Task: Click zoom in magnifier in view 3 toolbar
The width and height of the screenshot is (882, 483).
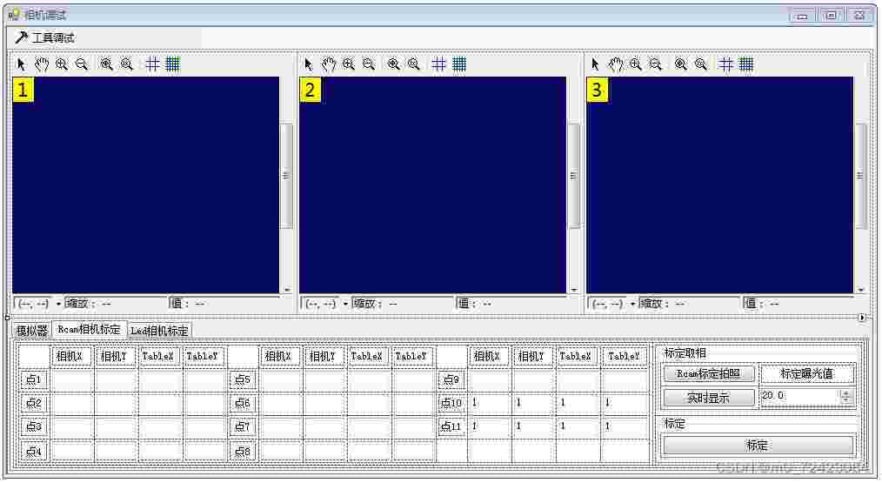Action: [636, 64]
